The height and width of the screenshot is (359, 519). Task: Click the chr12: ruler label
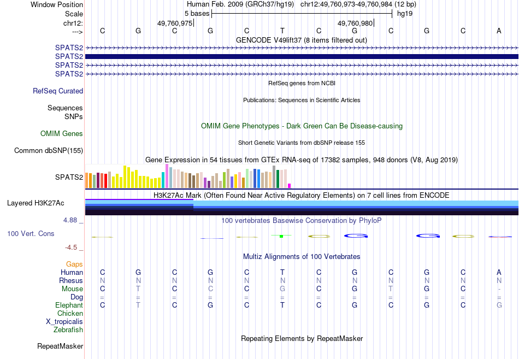(73, 23)
